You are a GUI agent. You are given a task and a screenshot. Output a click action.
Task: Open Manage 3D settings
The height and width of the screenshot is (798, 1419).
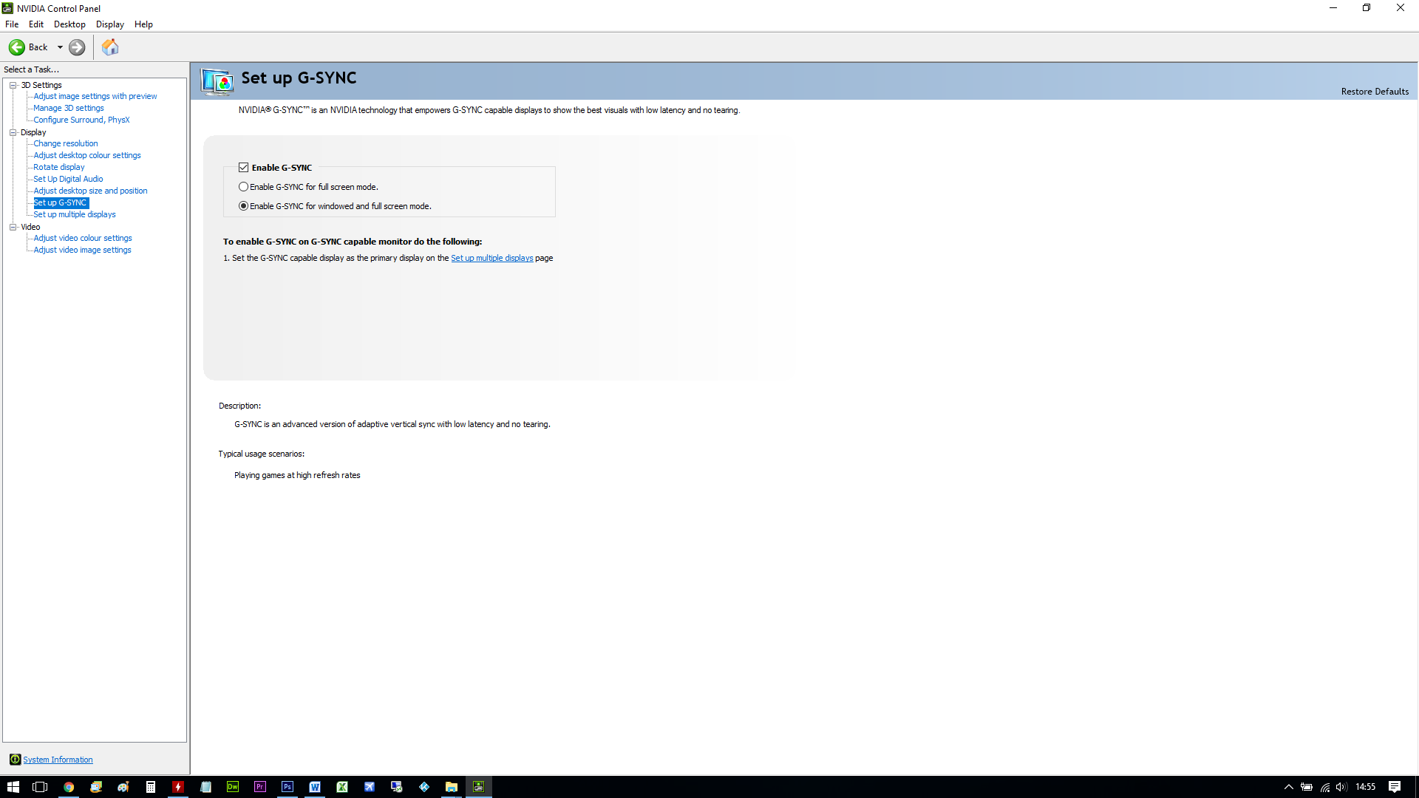point(69,108)
